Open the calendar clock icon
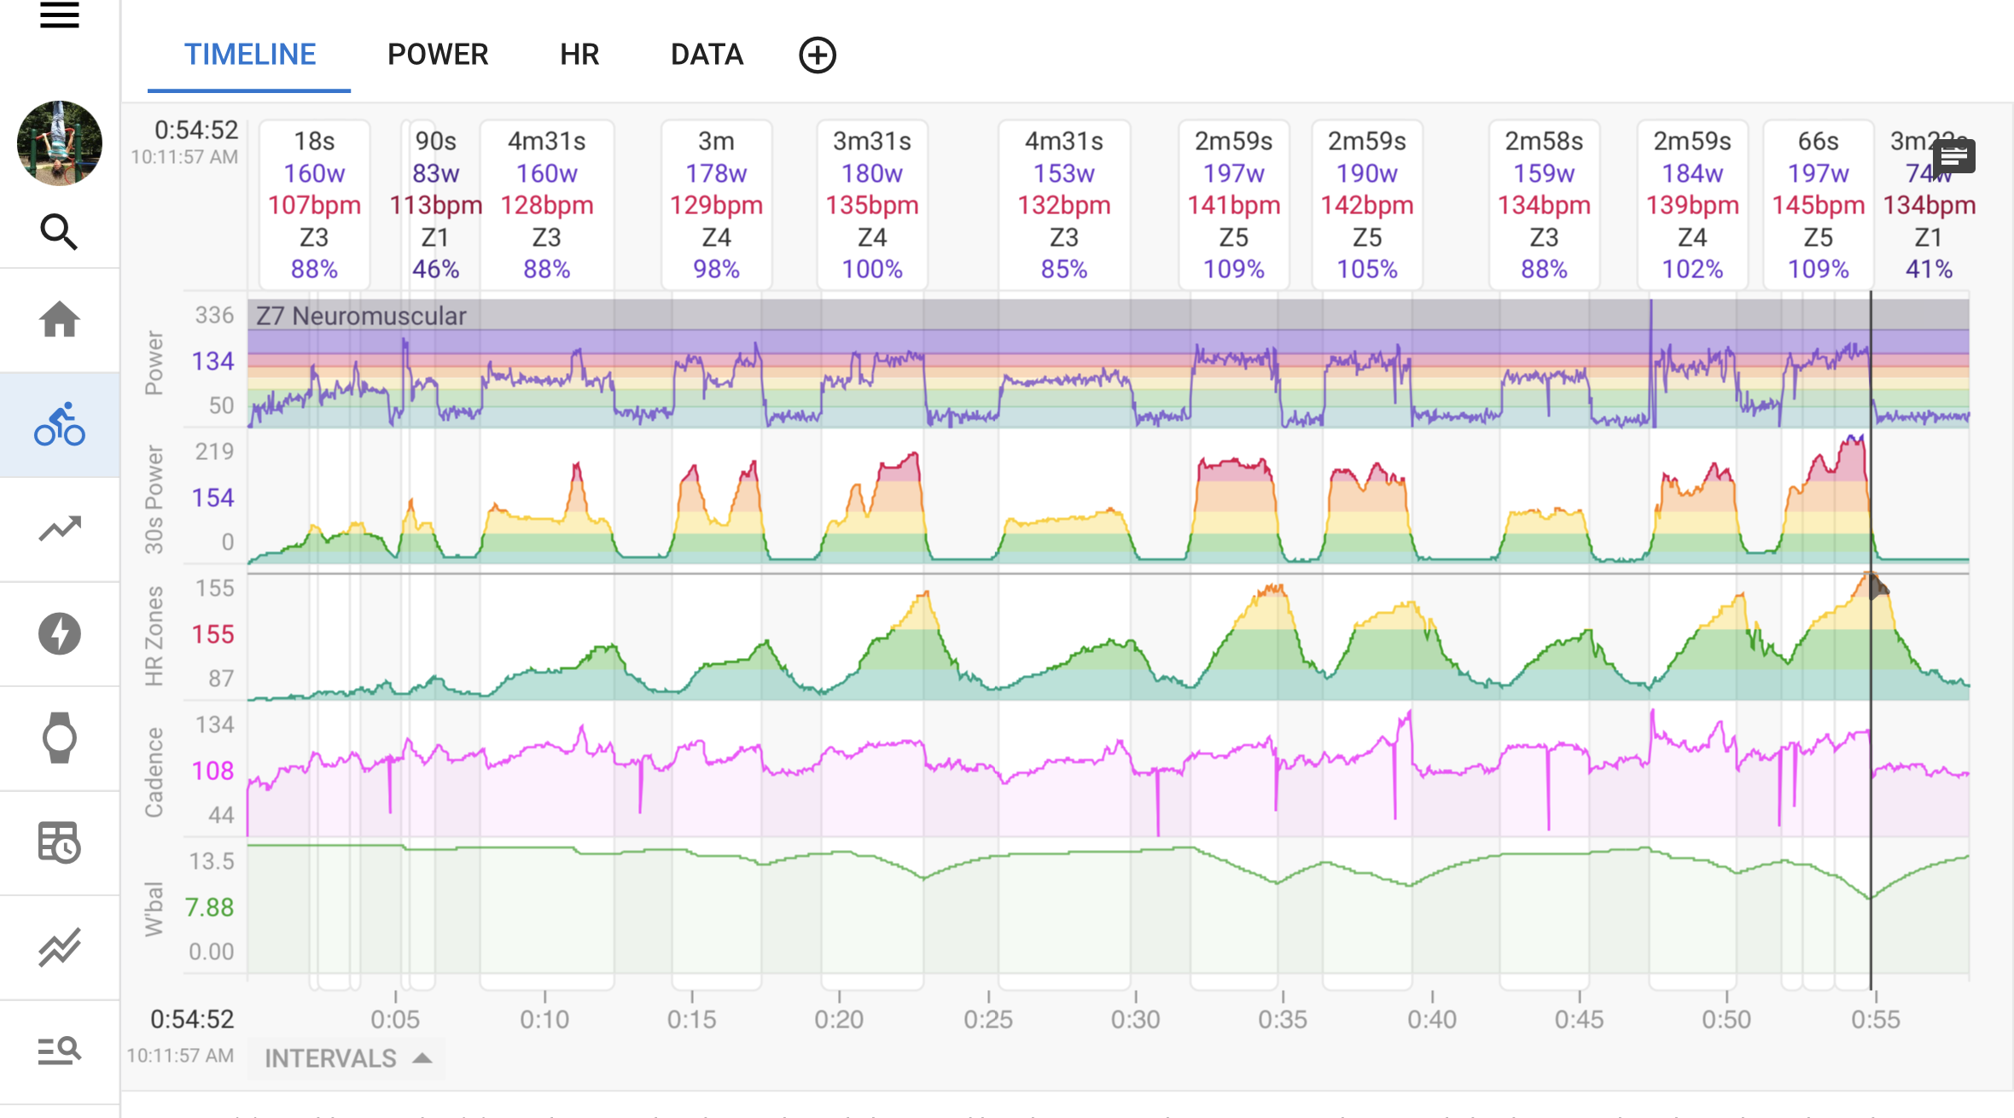Screen dimensions: 2014x1118 [59, 843]
